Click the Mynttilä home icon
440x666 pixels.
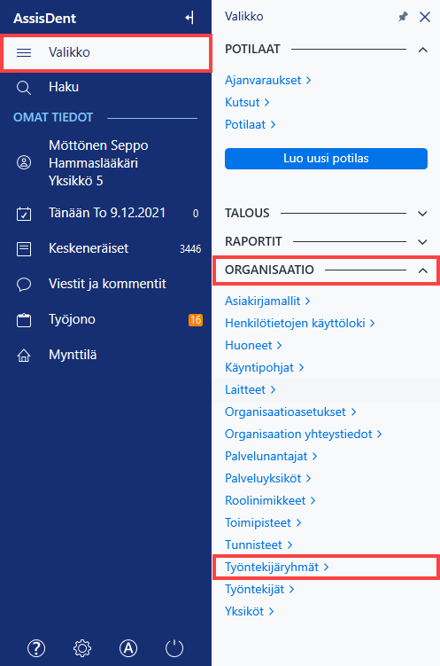tap(24, 355)
